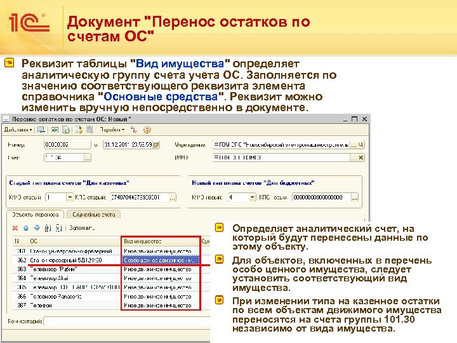The width and height of the screenshot is (457, 343).
Task: Click the highlighted Особо ценное движимое cell
Action: coord(161,260)
